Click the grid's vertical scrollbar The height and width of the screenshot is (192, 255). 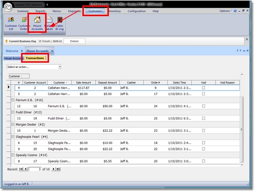[242, 129]
